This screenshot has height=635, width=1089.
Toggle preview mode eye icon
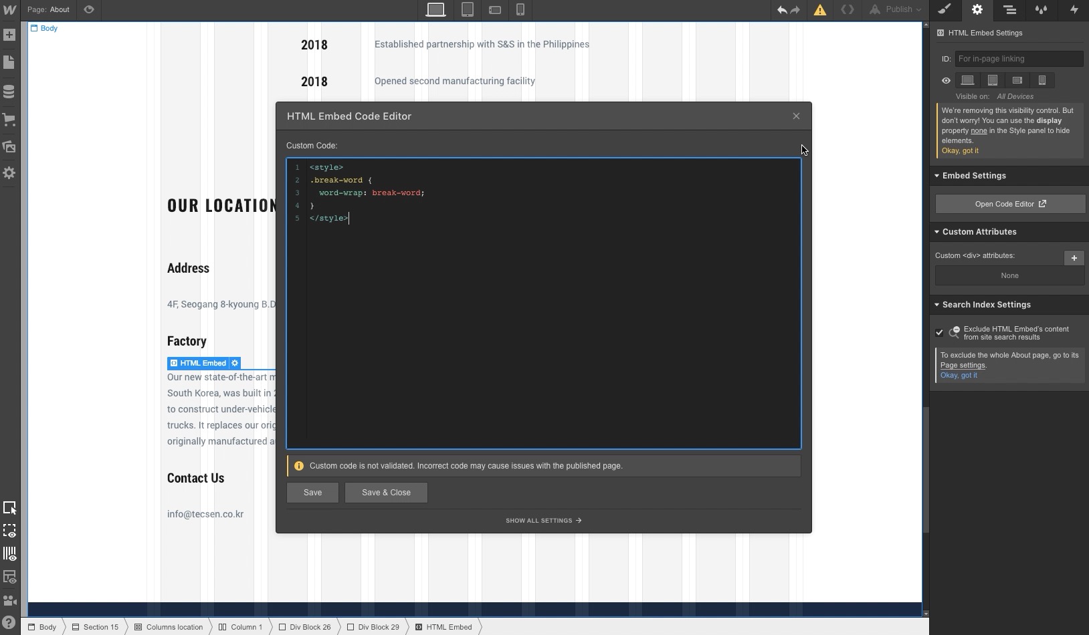(x=89, y=9)
